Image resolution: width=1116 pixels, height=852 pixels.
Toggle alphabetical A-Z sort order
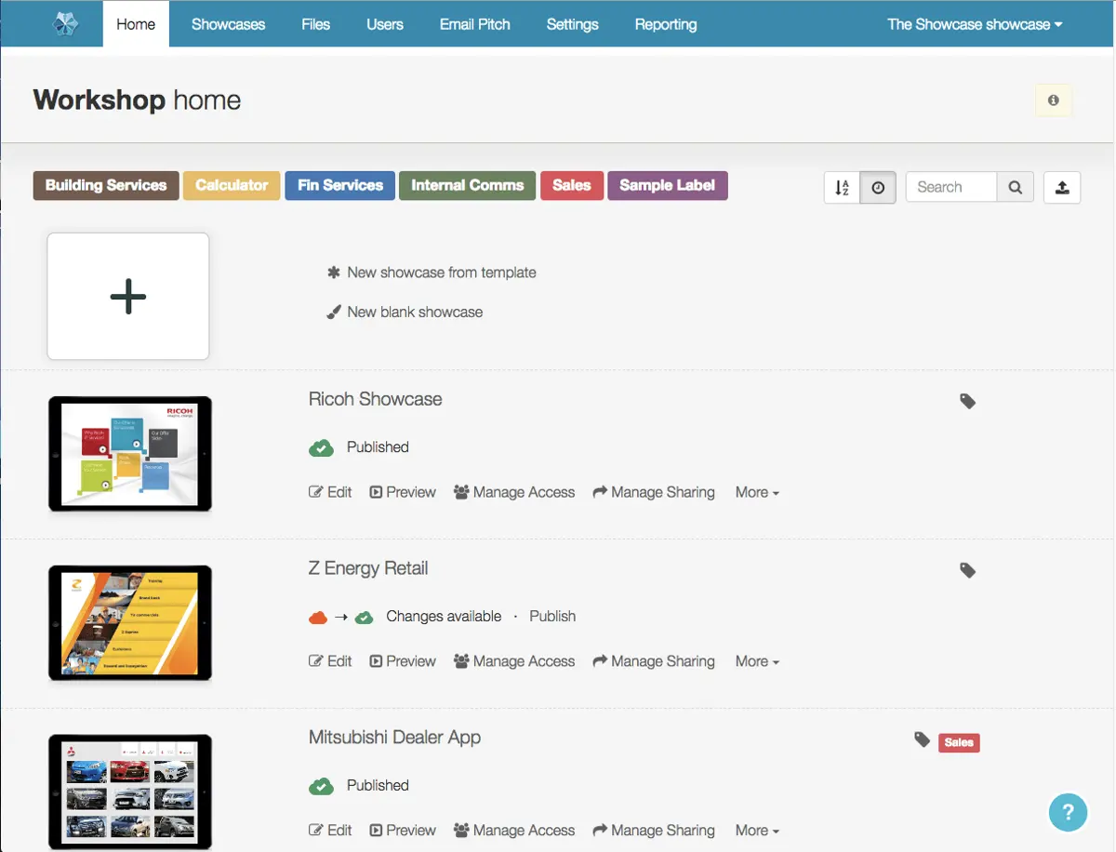pyautogui.click(x=842, y=187)
